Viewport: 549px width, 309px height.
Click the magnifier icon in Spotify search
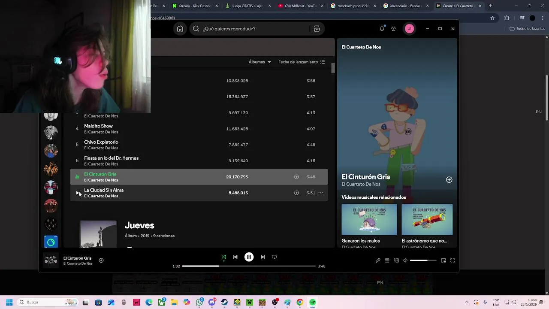pyautogui.click(x=196, y=29)
